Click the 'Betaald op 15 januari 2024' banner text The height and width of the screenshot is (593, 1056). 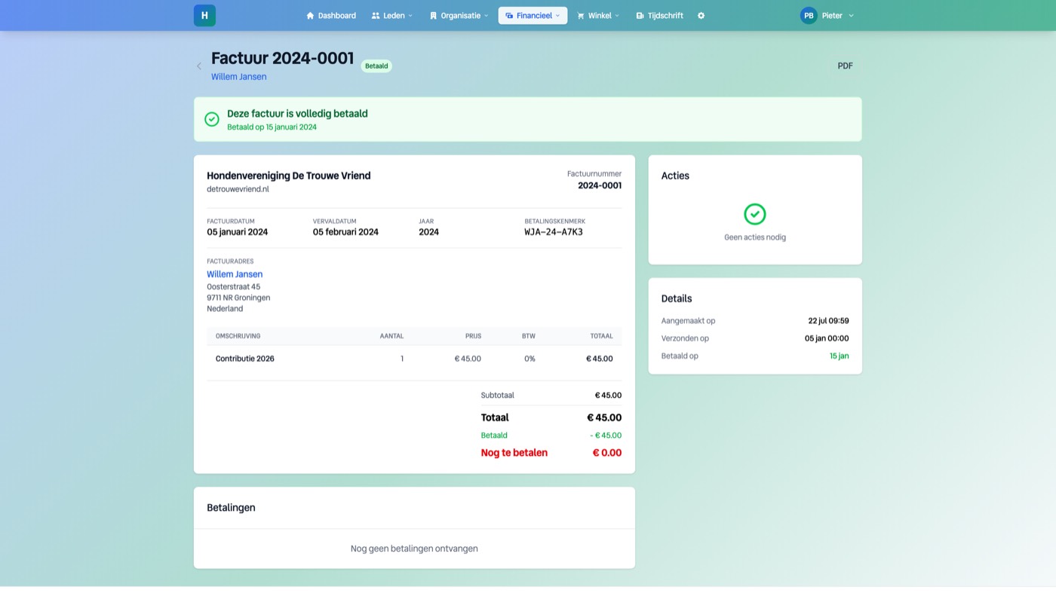point(272,127)
